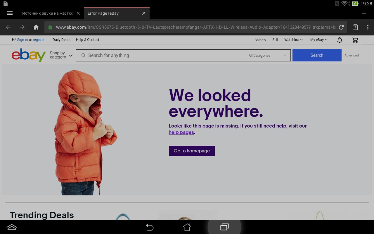Screen dimensions: 374x234
Task: Tap the 19:28 clock
Action: coord(366,4)
